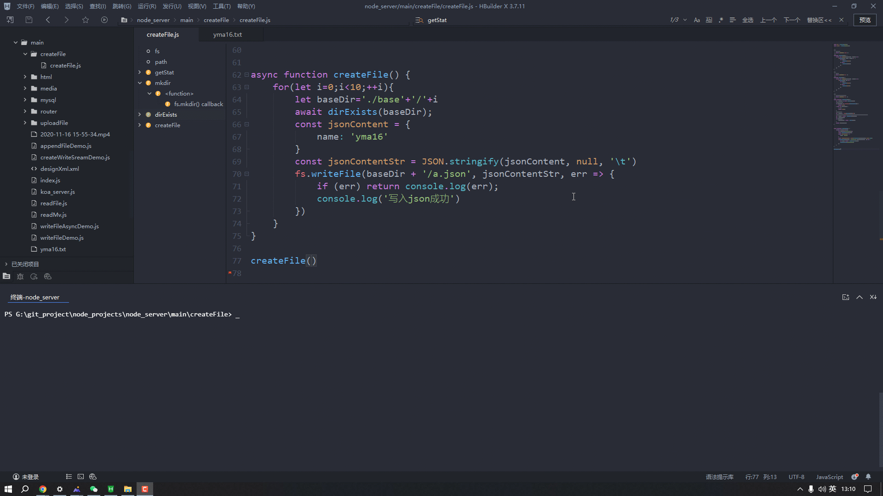Click the new file icon in toolbar
Viewport: 883px width, 496px height.
pos(10,19)
